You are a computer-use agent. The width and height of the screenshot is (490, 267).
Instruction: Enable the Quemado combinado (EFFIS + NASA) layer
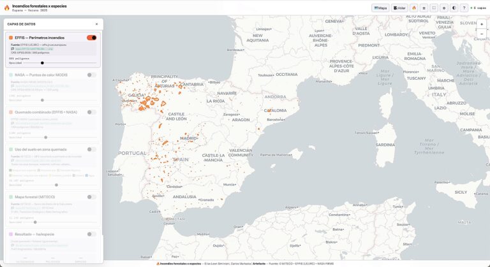(92, 112)
